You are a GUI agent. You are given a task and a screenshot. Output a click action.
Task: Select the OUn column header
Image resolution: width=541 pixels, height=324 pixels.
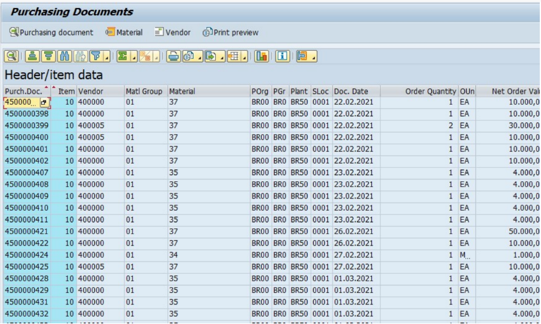tap(467, 91)
